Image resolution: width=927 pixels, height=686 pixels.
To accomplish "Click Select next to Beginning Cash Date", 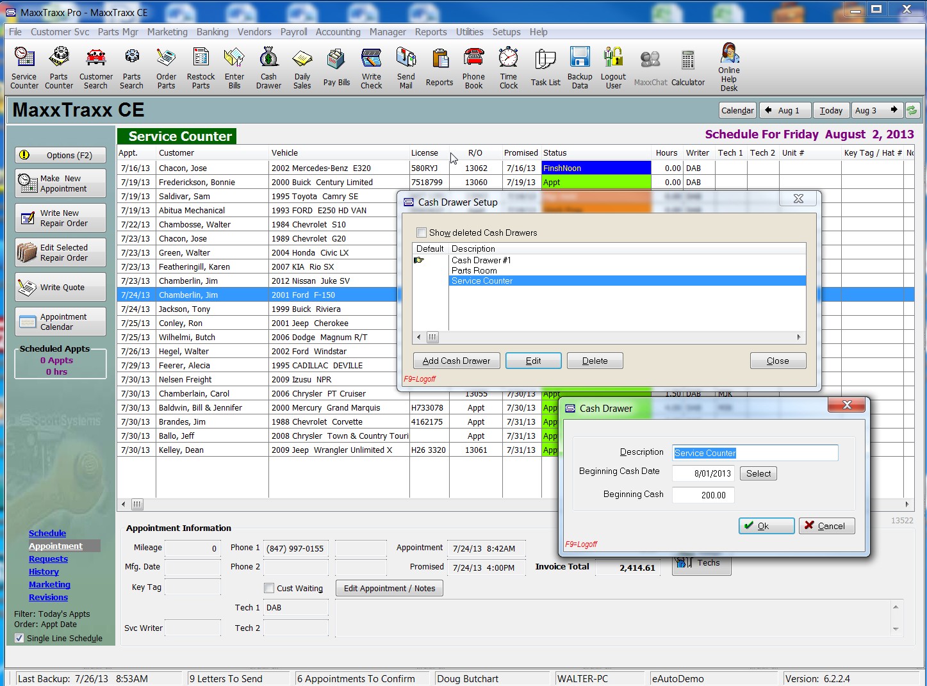I will (x=759, y=473).
